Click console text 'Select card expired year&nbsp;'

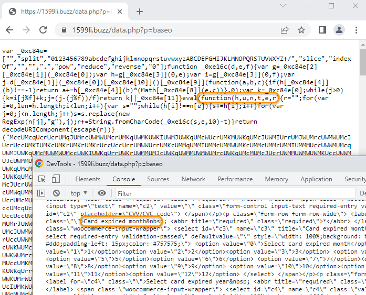[198, 281]
